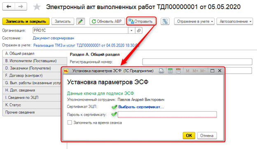Click the Организация PRO1C input field

point(80,30)
